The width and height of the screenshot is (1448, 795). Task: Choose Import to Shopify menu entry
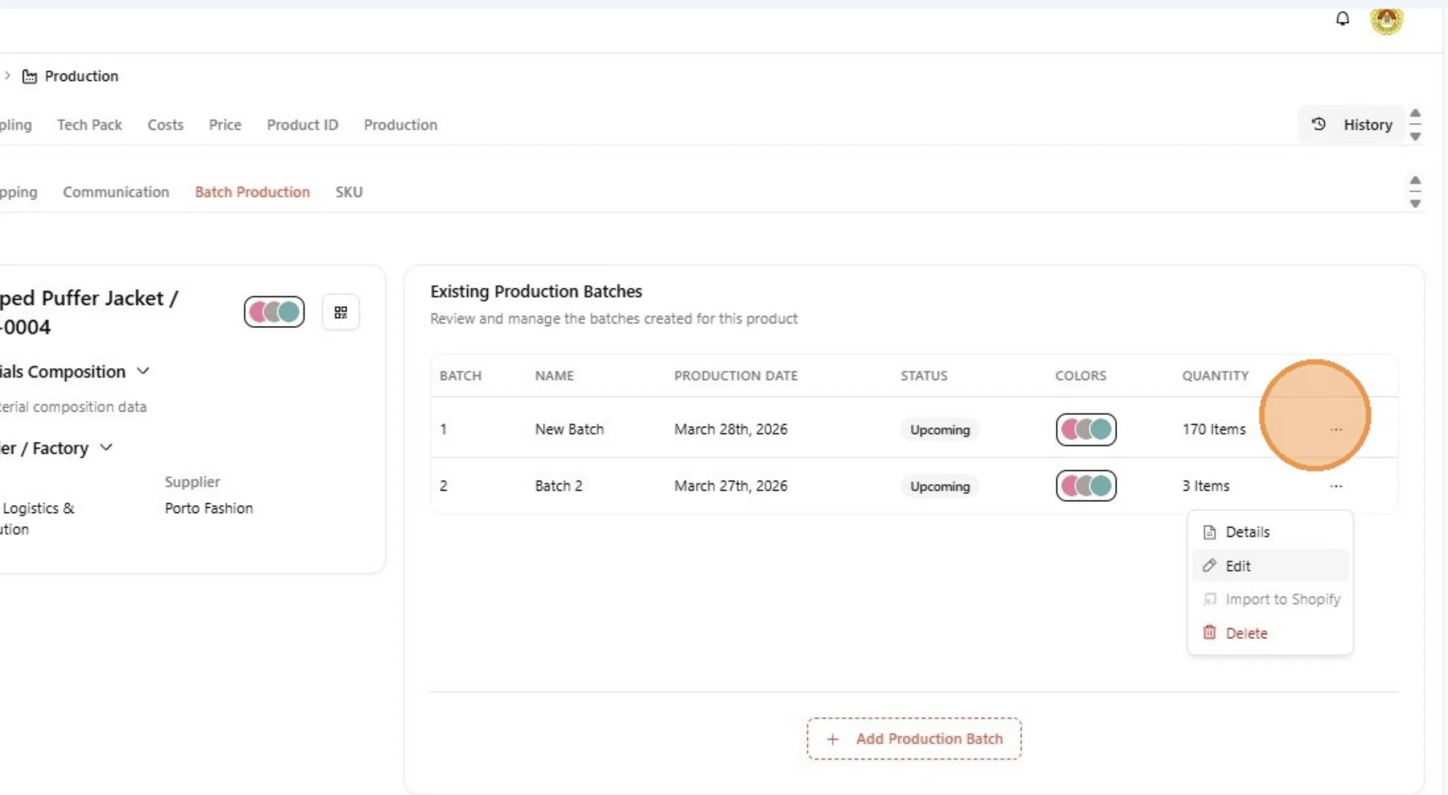(x=1270, y=599)
